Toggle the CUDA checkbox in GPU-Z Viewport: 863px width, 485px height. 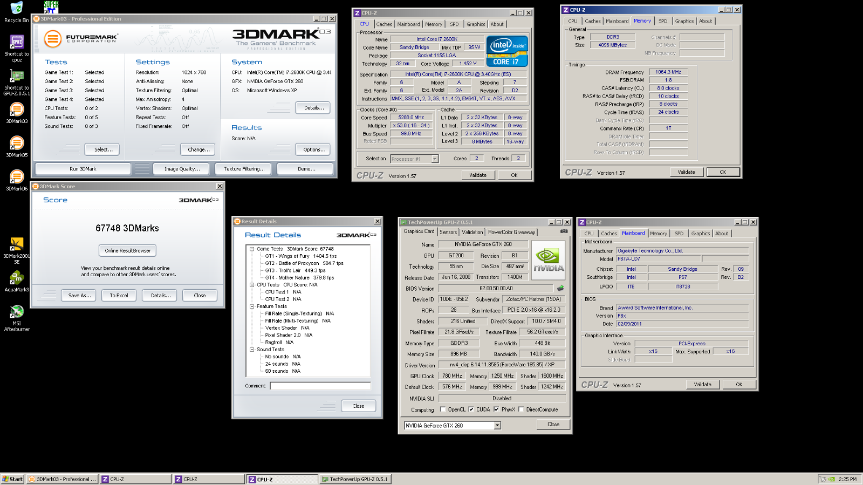point(471,409)
